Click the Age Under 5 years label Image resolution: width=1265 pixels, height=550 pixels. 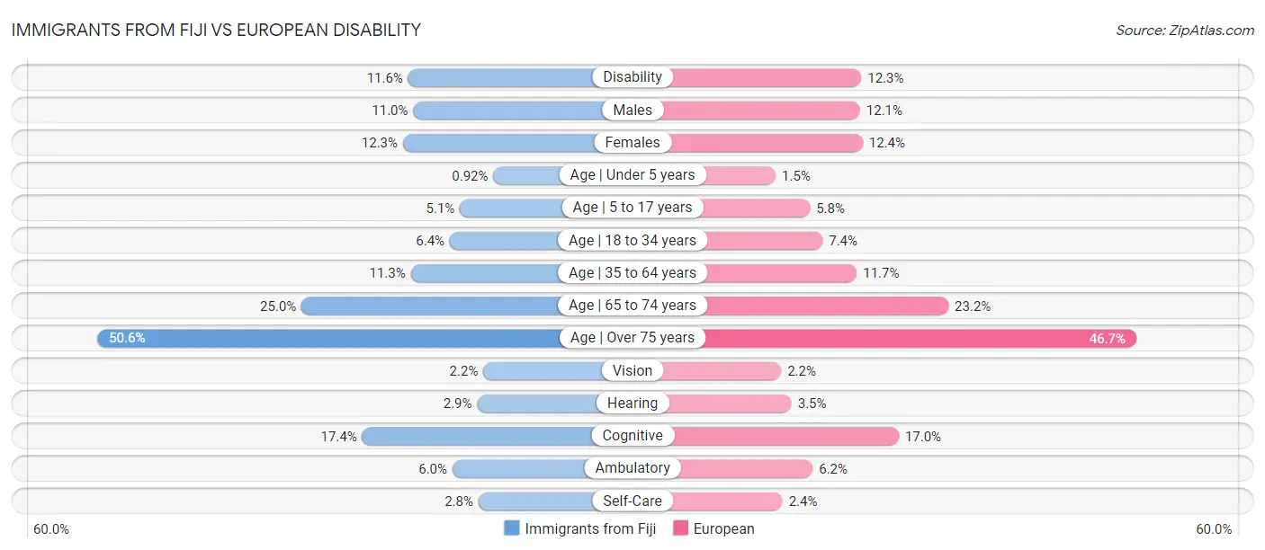click(x=632, y=174)
